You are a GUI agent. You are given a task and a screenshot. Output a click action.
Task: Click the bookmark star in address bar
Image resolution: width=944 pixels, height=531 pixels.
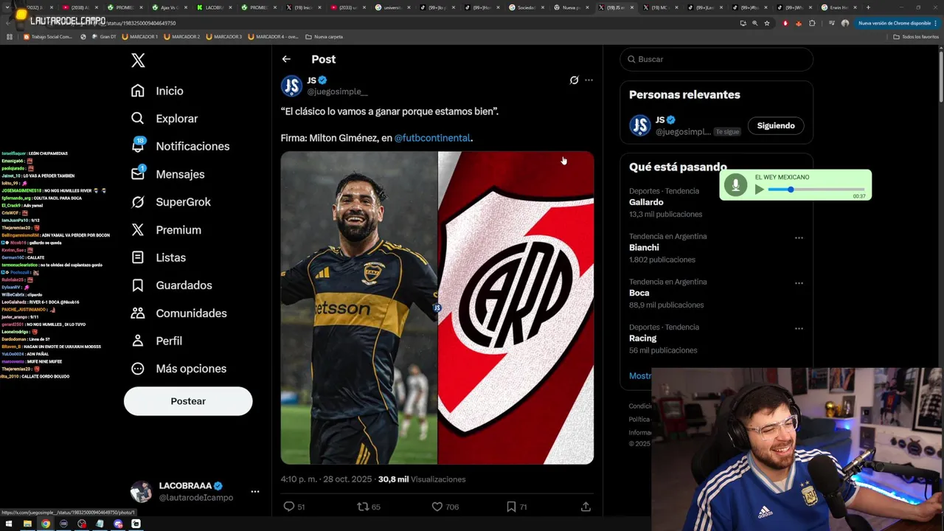(767, 23)
